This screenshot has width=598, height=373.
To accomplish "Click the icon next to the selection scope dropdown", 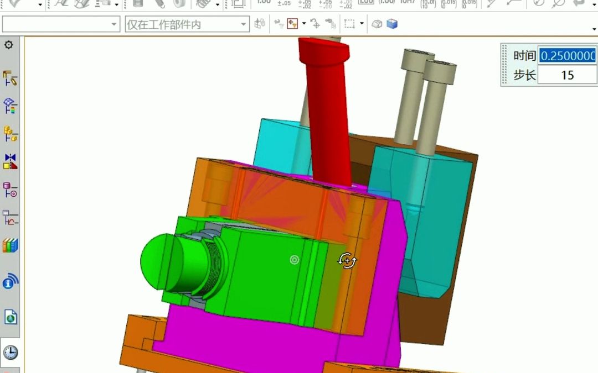I will click(x=260, y=24).
